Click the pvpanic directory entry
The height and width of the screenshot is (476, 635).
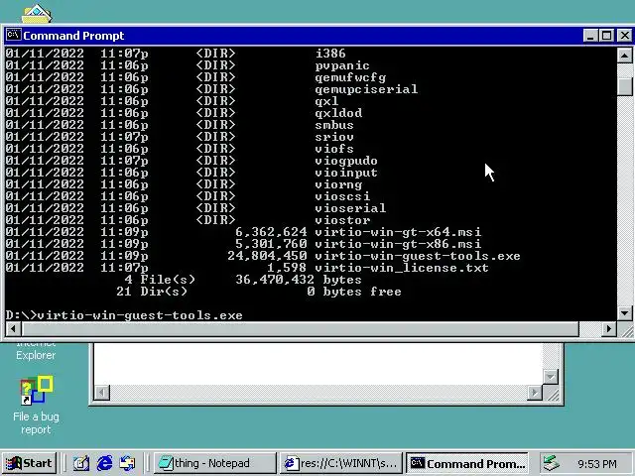[342, 65]
